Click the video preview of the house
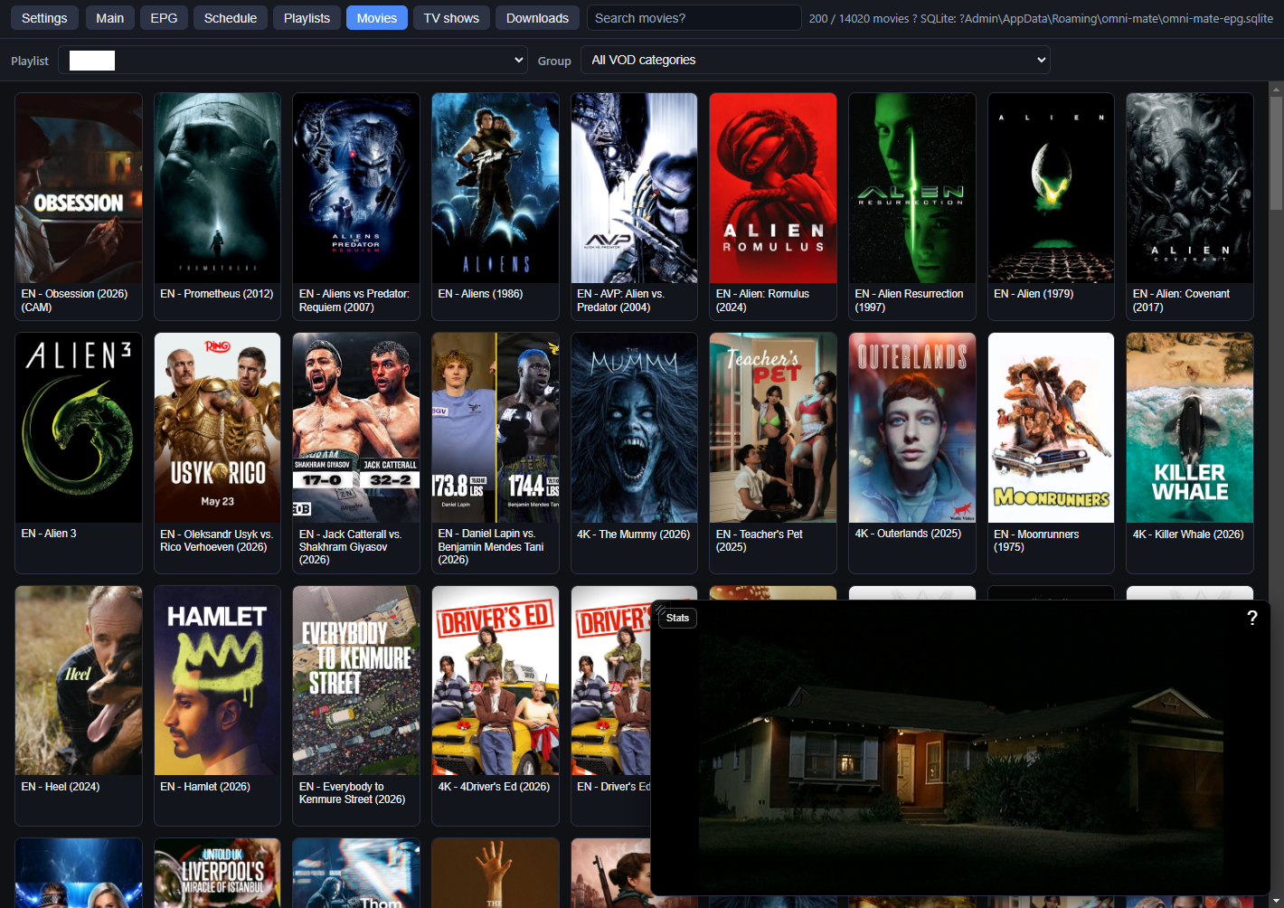 pos(960,748)
